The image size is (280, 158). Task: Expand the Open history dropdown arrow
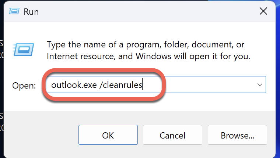coord(260,85)
